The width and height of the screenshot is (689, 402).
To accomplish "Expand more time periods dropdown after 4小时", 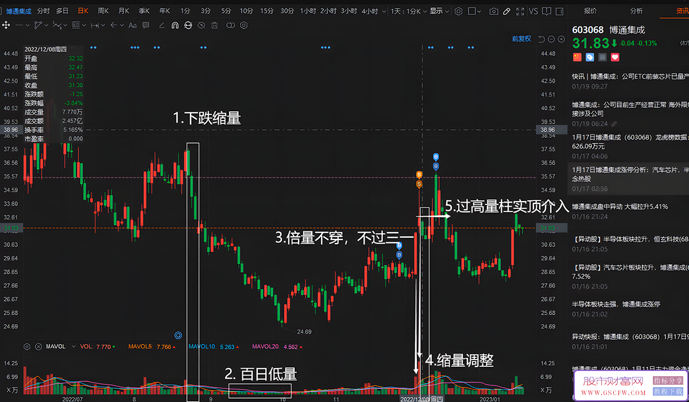I will (384, 11).
